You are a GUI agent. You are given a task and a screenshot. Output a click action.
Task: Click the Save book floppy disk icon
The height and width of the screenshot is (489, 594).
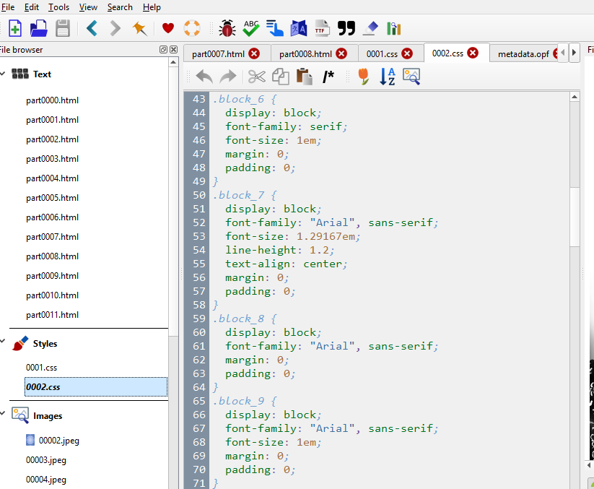(x=63, y=28)
